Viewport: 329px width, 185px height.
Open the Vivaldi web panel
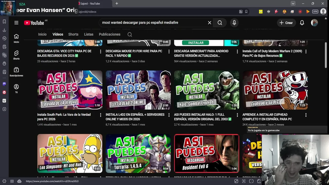tap(4, 92)
